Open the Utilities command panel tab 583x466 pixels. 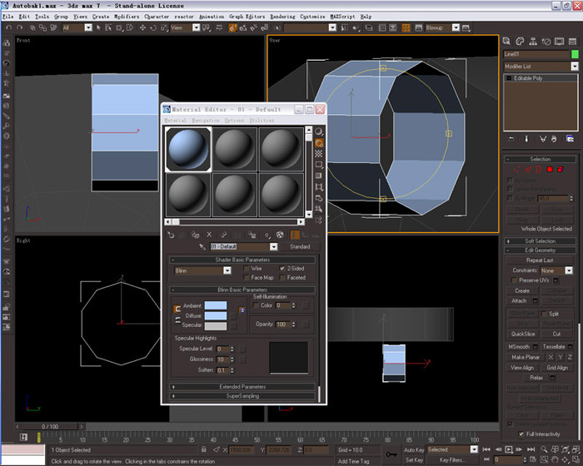pos(573,42)
